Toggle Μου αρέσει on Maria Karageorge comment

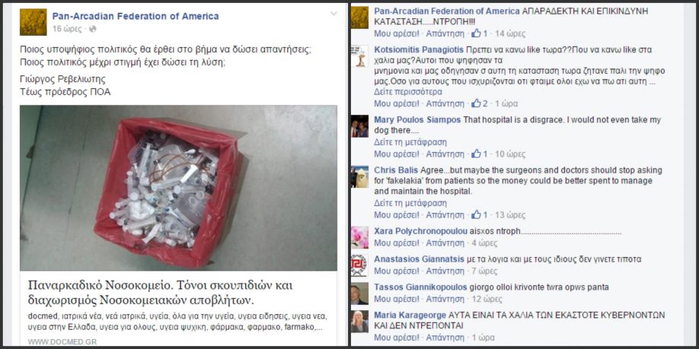pos(396,338)
